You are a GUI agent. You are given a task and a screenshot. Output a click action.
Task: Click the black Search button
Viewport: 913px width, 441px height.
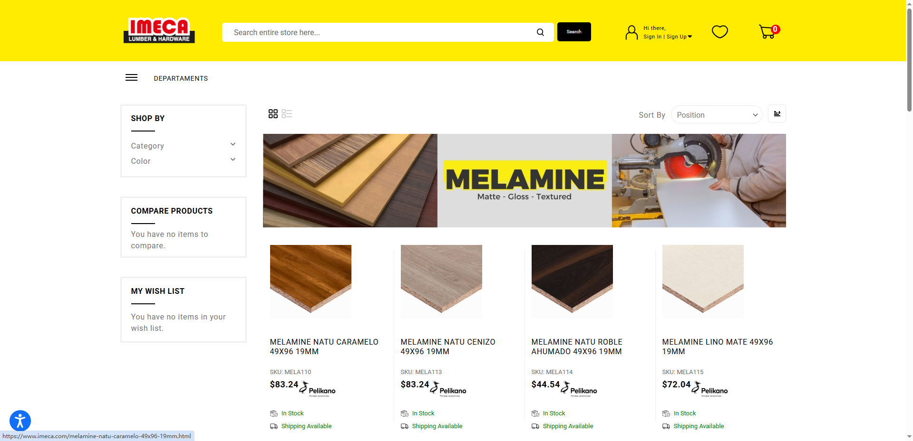574,32
